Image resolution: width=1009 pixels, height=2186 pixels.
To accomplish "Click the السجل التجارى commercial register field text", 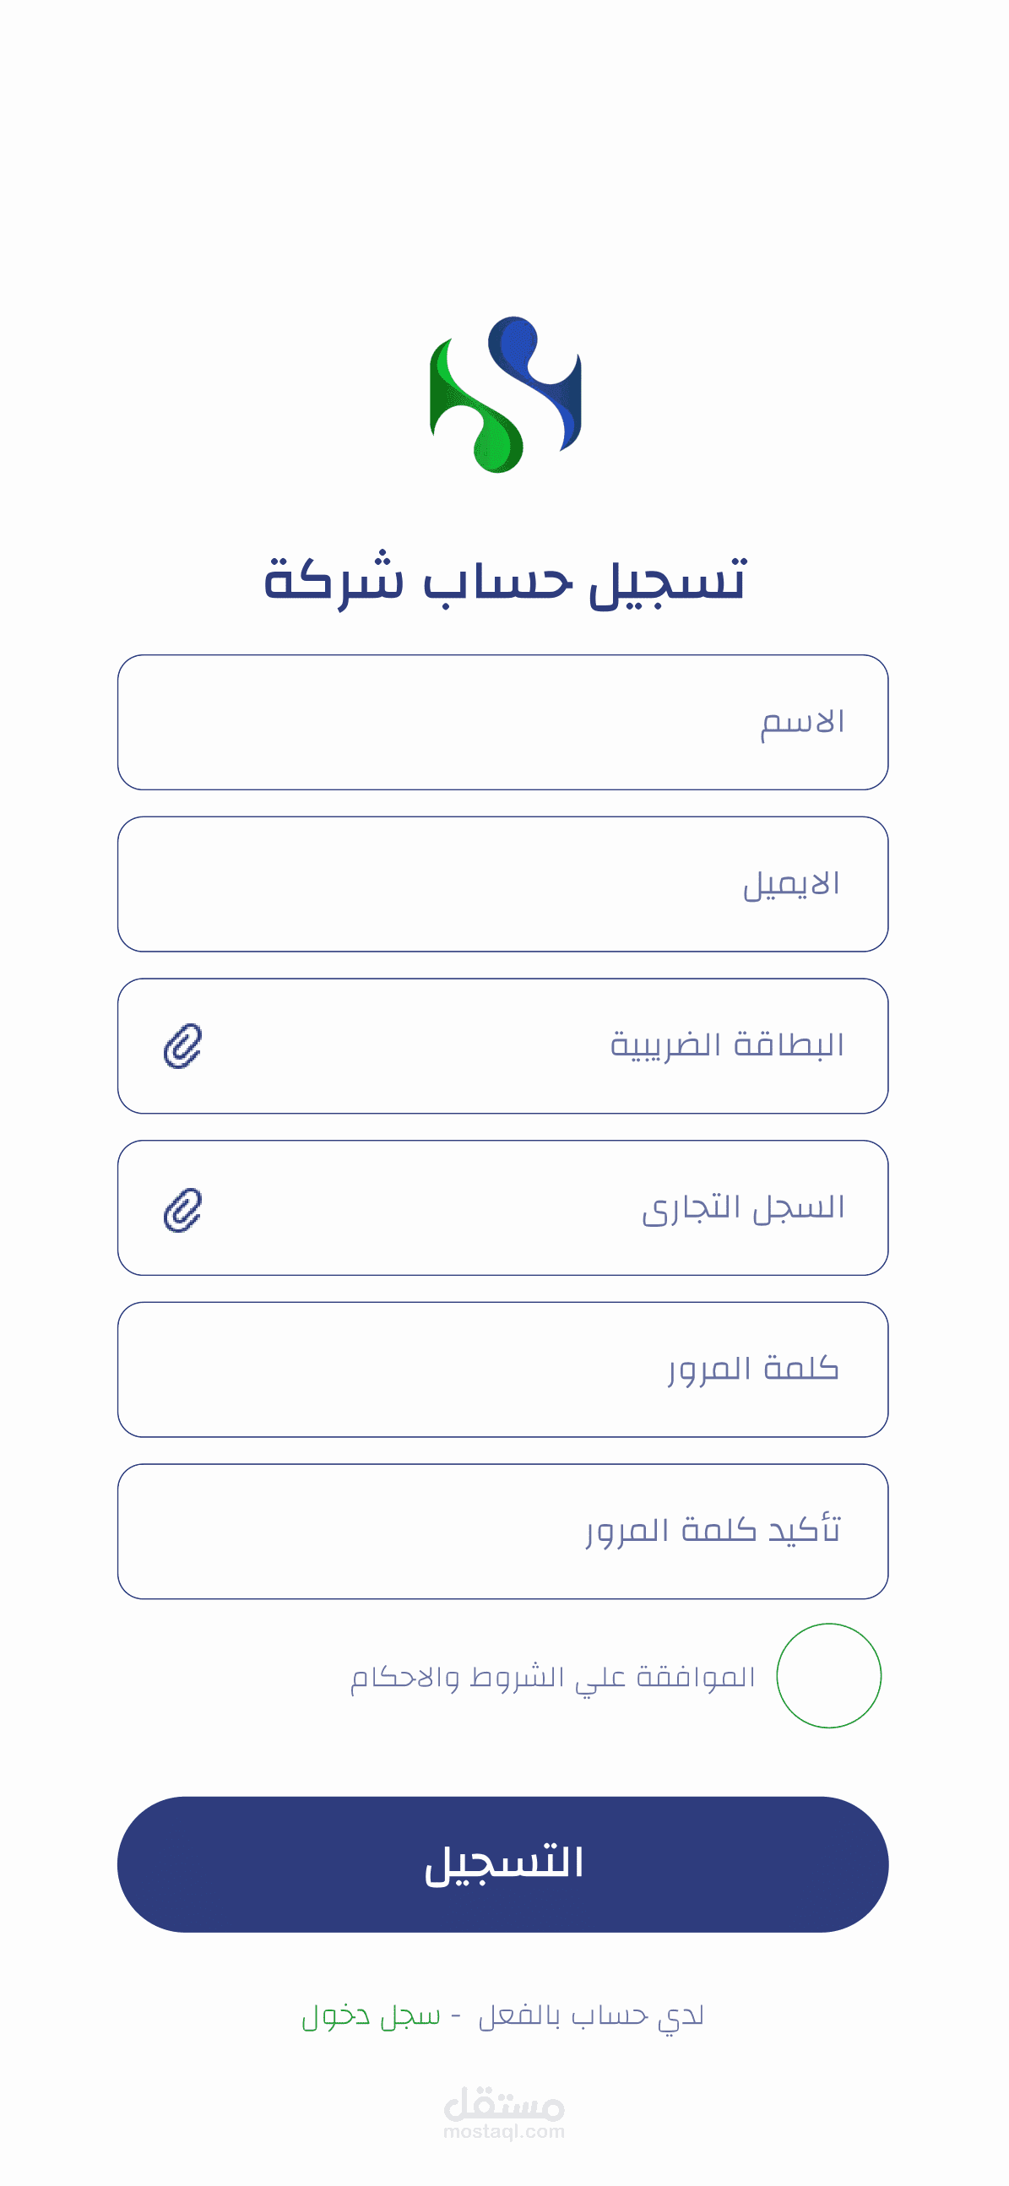I will pos(742,1207).
